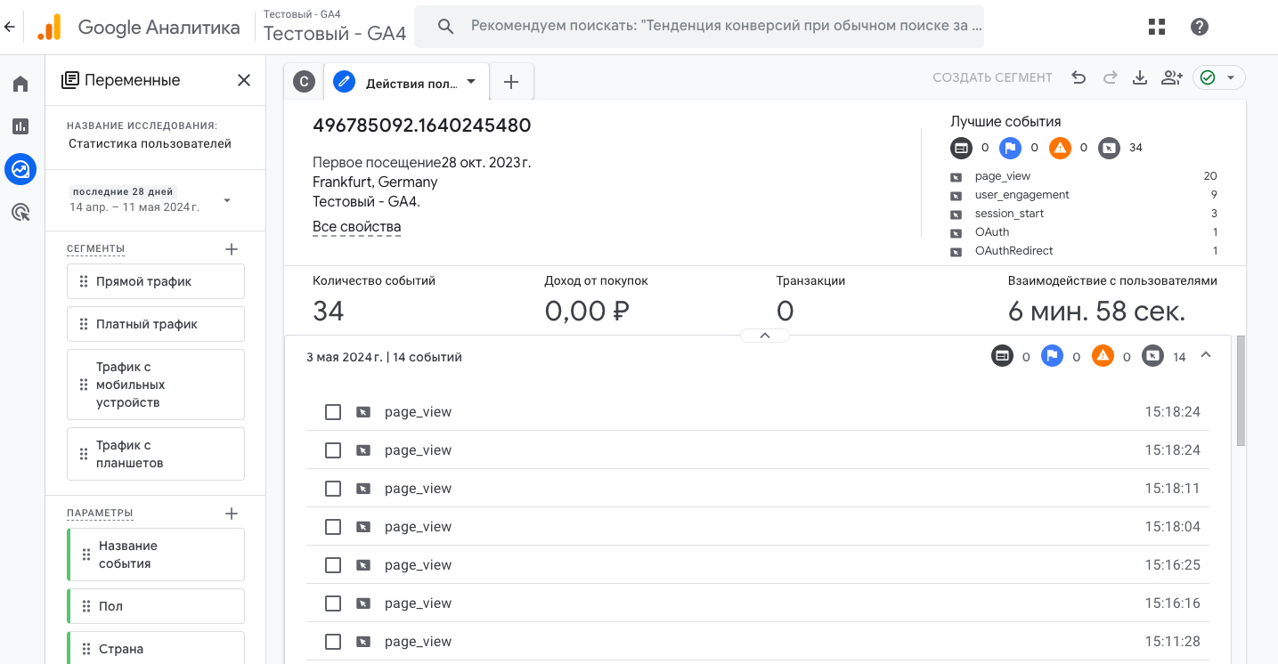Open the Advertising icon in sidebar
Screen dimensions: 1278x664
pyautogui.click(x=20, y=212)
